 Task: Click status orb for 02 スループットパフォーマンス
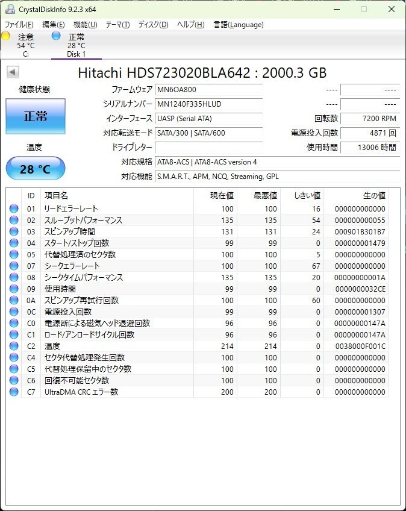tap(14, 220)
